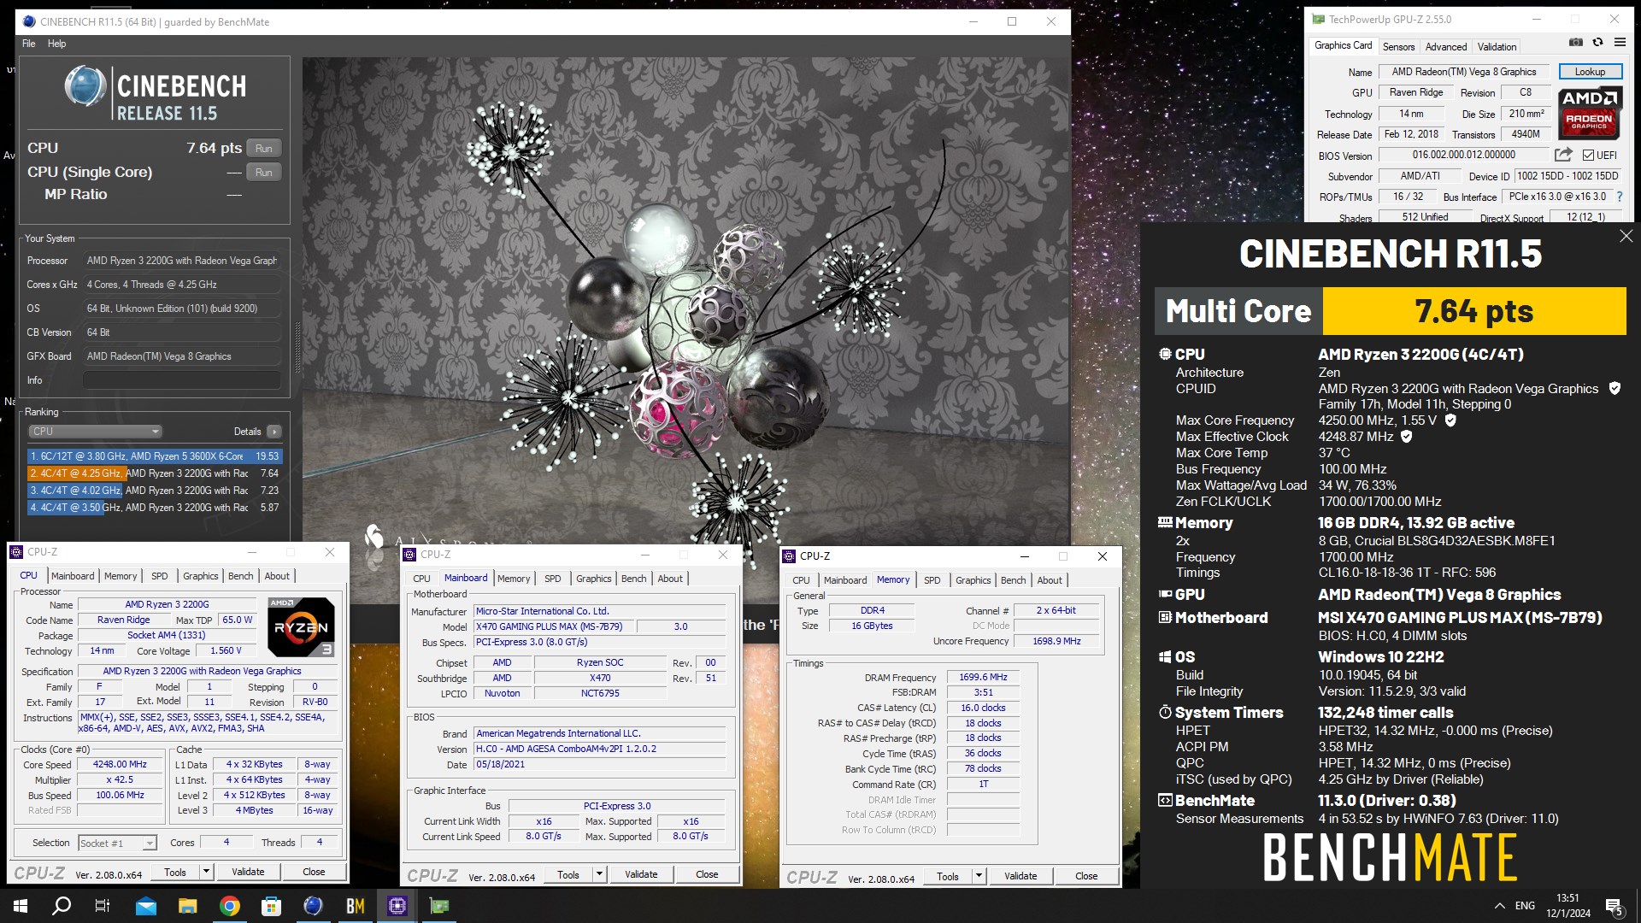This screenshot has height=923, width=1641.
Task: Toggle the UEFI checkbox in GPU-Z
Action: pos(1588,155)
